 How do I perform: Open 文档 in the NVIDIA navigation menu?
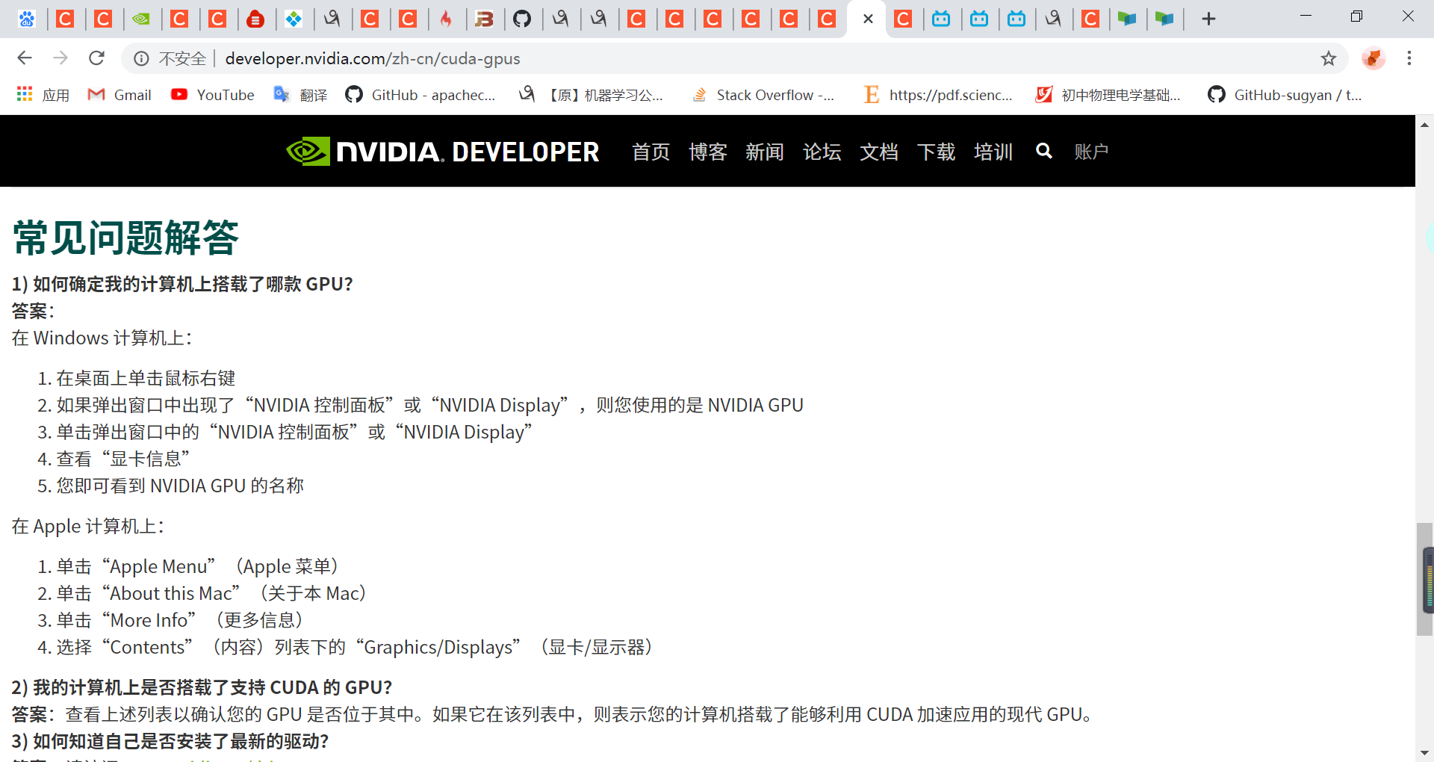[878, 152]
